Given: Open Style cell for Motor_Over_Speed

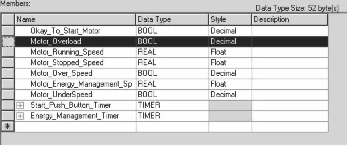Looking at the screenshot, I should (230, 73).
